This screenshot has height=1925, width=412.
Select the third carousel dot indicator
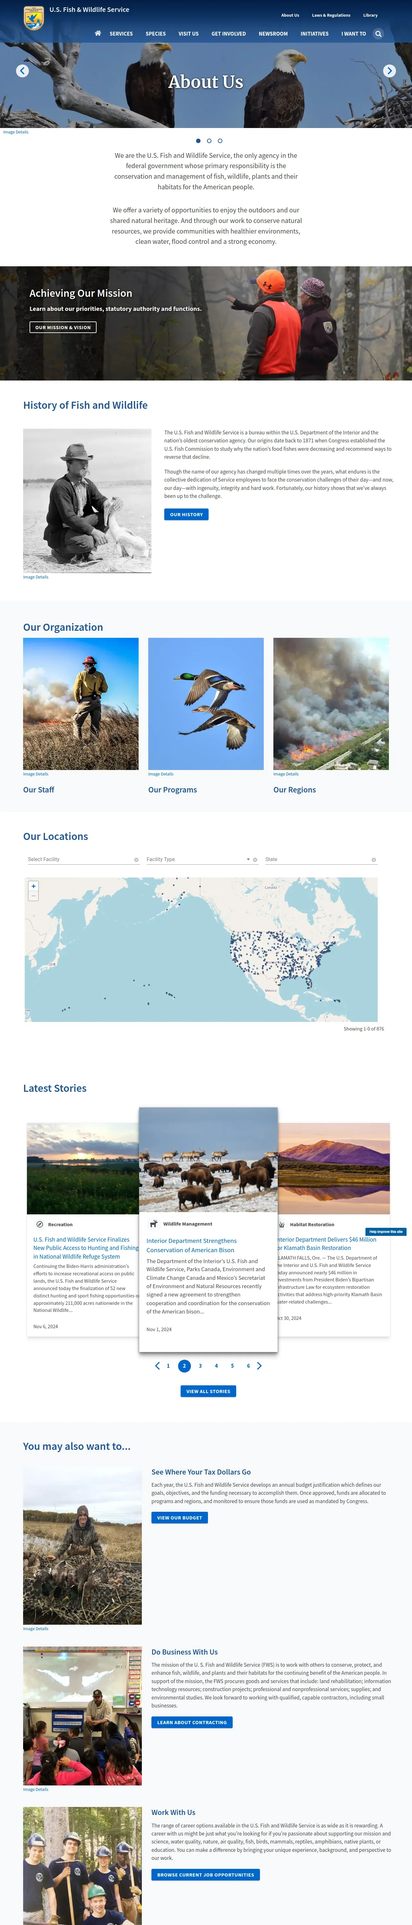[220, 141]
